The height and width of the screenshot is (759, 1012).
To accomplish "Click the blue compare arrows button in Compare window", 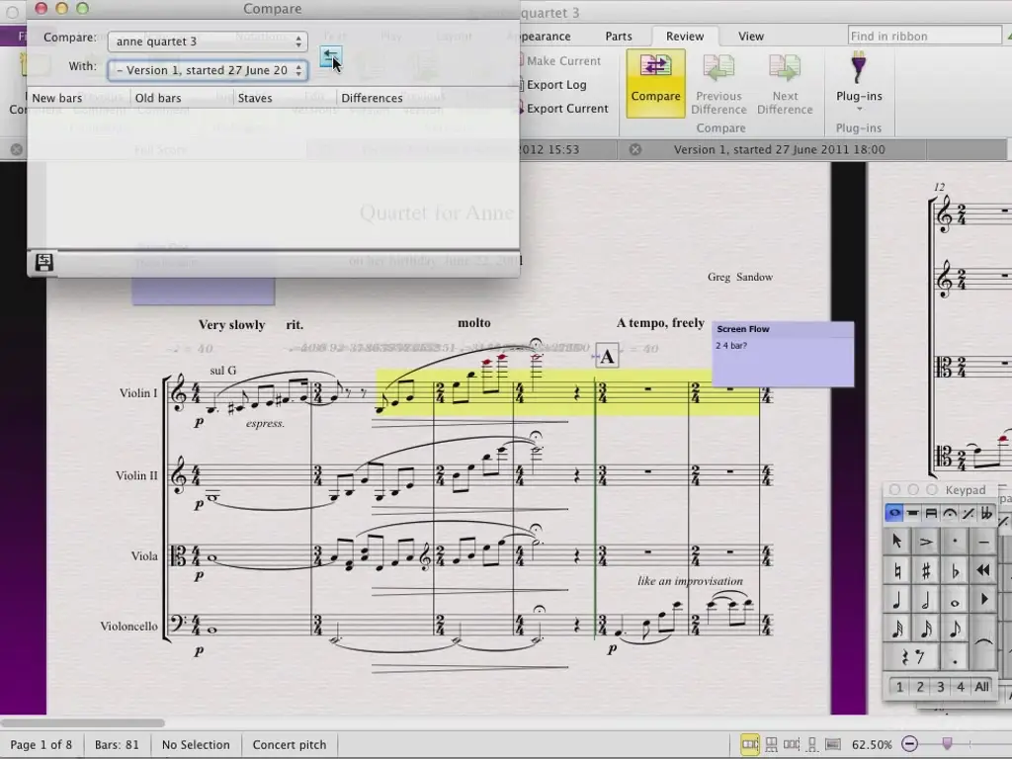I will coord(330,56).
